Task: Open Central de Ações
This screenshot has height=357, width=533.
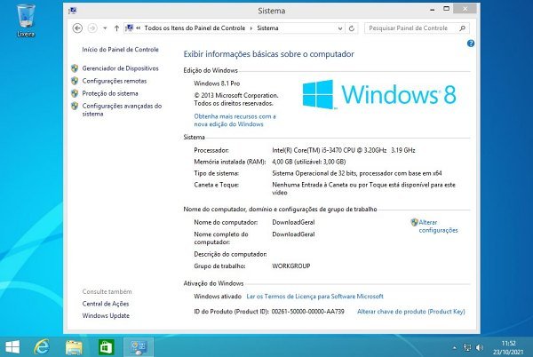Action: point(106,304)
